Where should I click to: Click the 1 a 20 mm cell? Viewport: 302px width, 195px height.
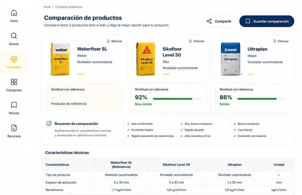(234, 182)
